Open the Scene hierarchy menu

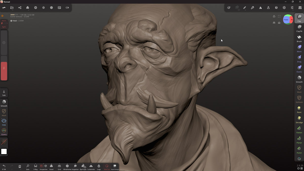coord(20,8)
